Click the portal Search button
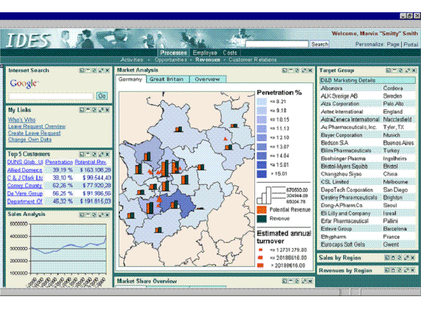Image resolution: width=421 pixels, height=316 pixels. coord(319,44)
